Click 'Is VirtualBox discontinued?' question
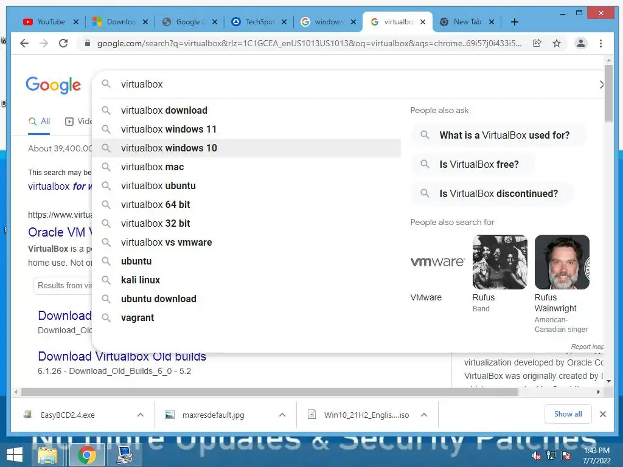The image size is (623, 467). pyautogui.click(x=493, y=194)
